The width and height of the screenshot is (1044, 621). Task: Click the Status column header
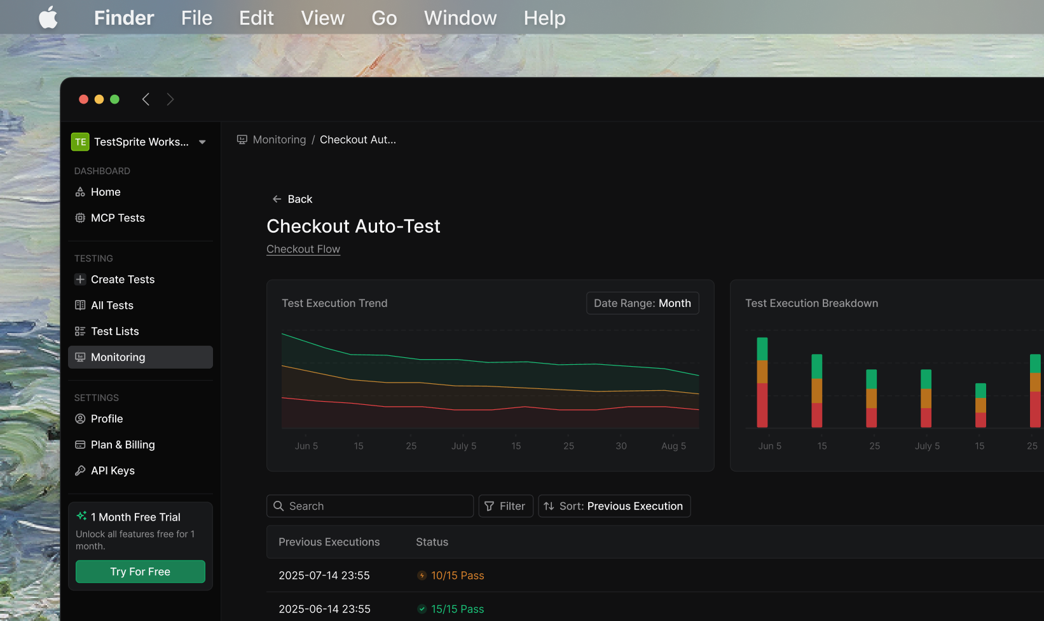[432, 542]
